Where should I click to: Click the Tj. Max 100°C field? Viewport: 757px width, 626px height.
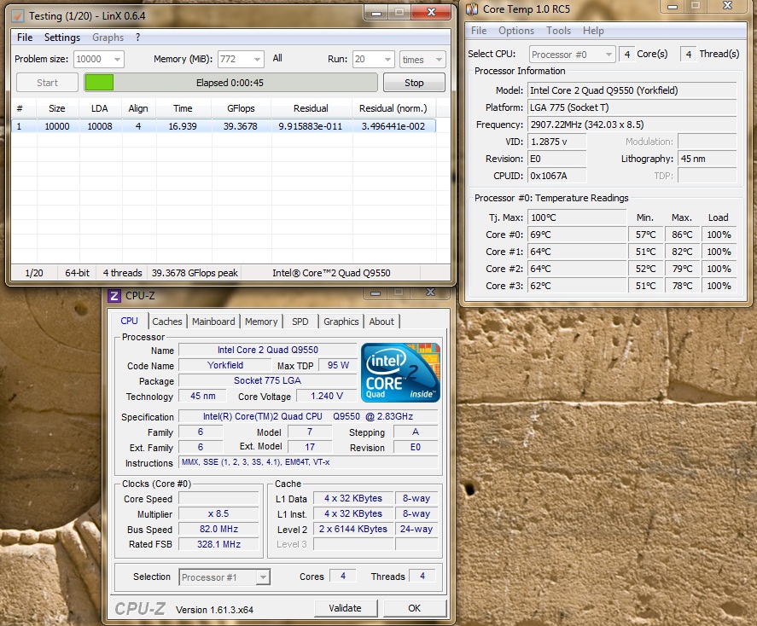[x=577, y=217]
